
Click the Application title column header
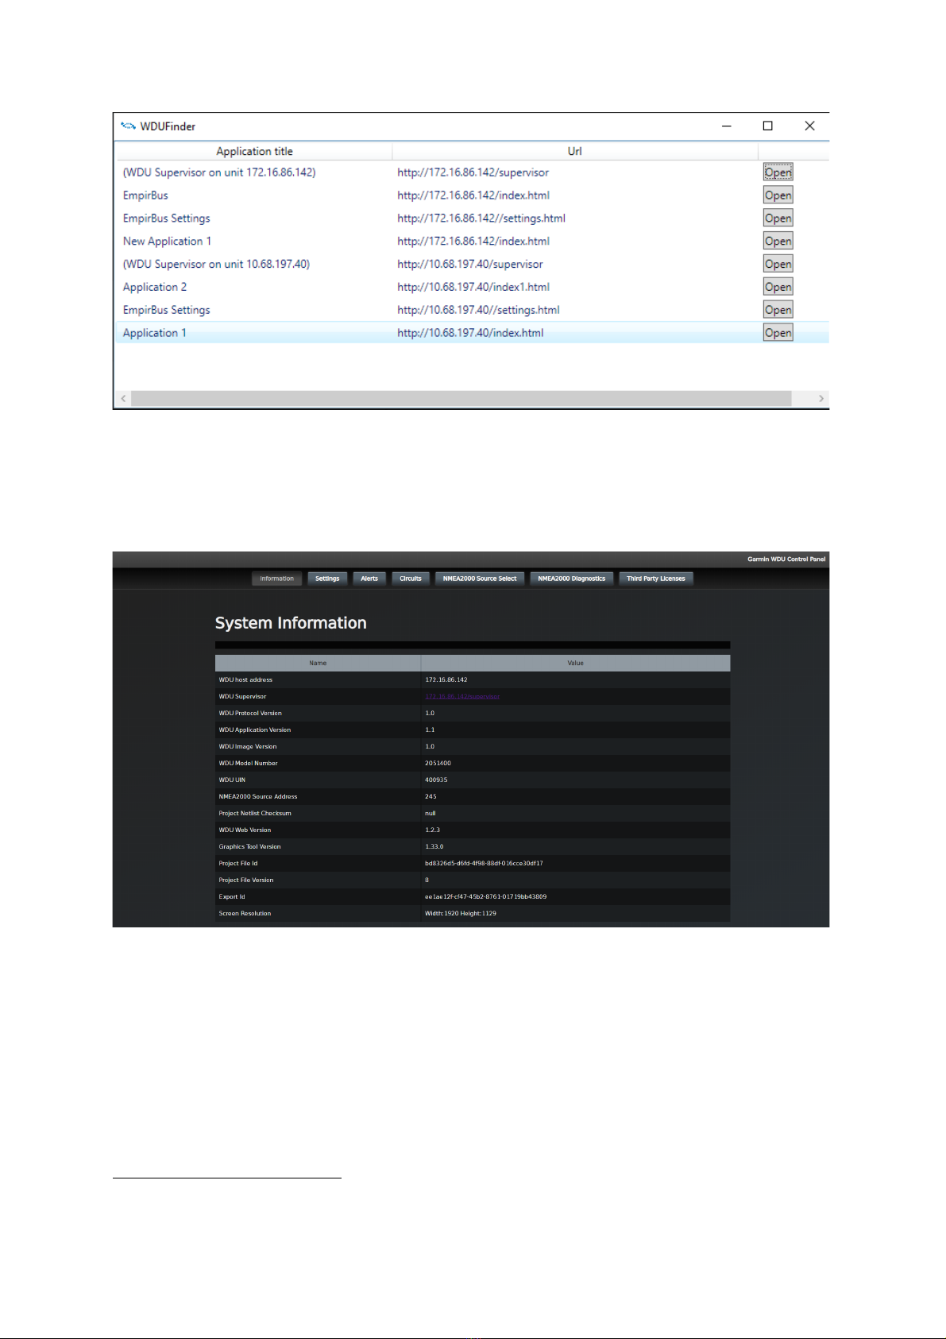(x=254, y=151)
